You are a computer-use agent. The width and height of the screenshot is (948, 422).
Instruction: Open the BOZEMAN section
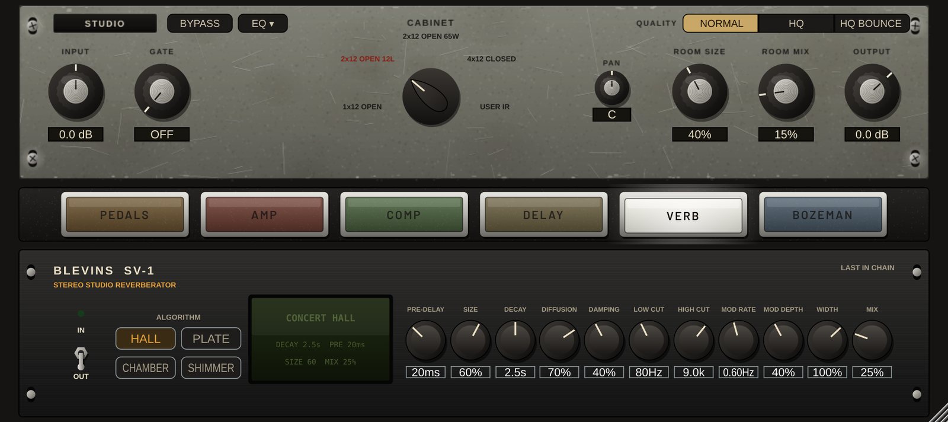click(x=823, y=215)
